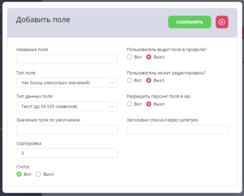This screenshot has height=196, width=244.
Task: Select Выкл for Пользователь может редактировать
Action: pyautogui.click(x=149, y=80)
